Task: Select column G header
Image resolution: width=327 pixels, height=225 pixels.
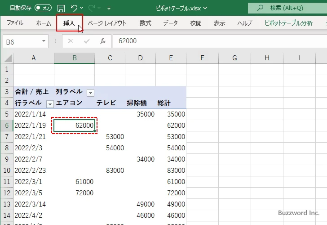Action: 234,58
